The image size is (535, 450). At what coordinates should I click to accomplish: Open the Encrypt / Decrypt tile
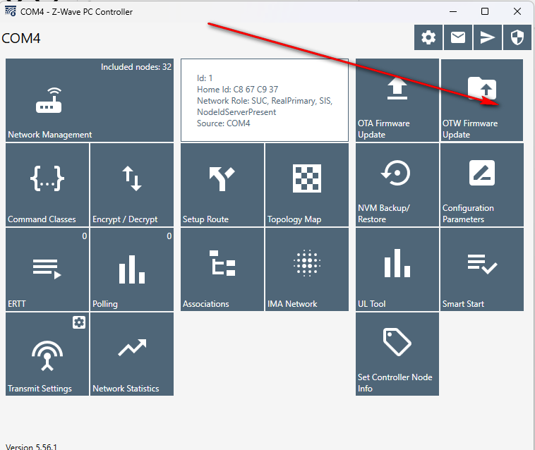(x=132, y=185)
